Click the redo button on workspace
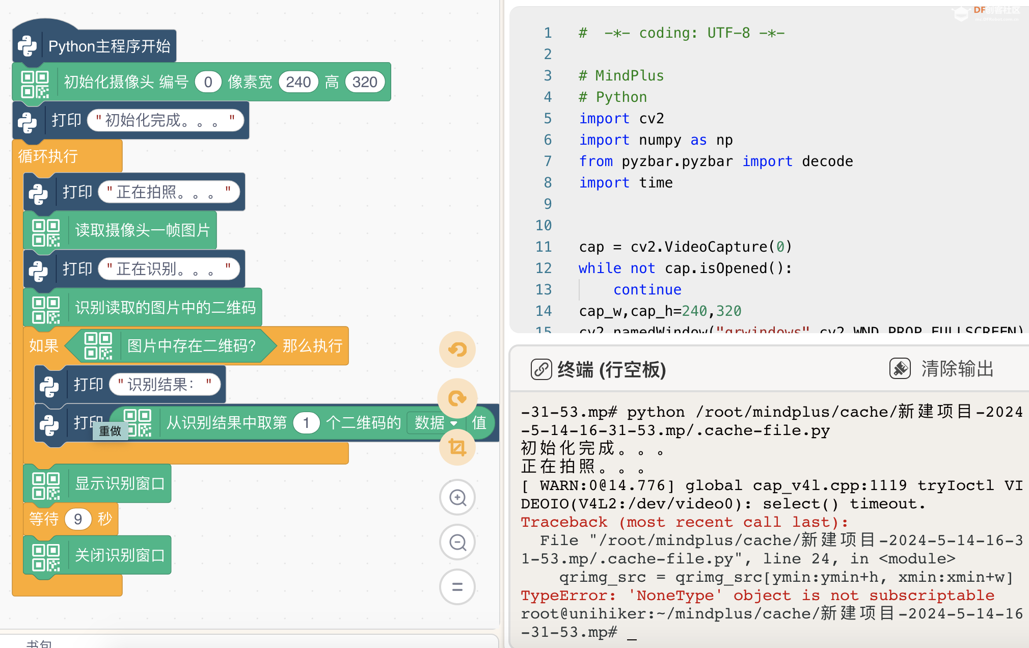 click(457, 398)
